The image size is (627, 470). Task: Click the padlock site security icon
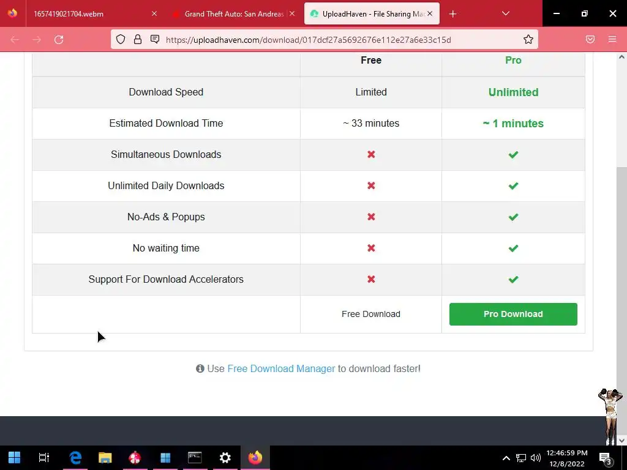pos(138,40)
